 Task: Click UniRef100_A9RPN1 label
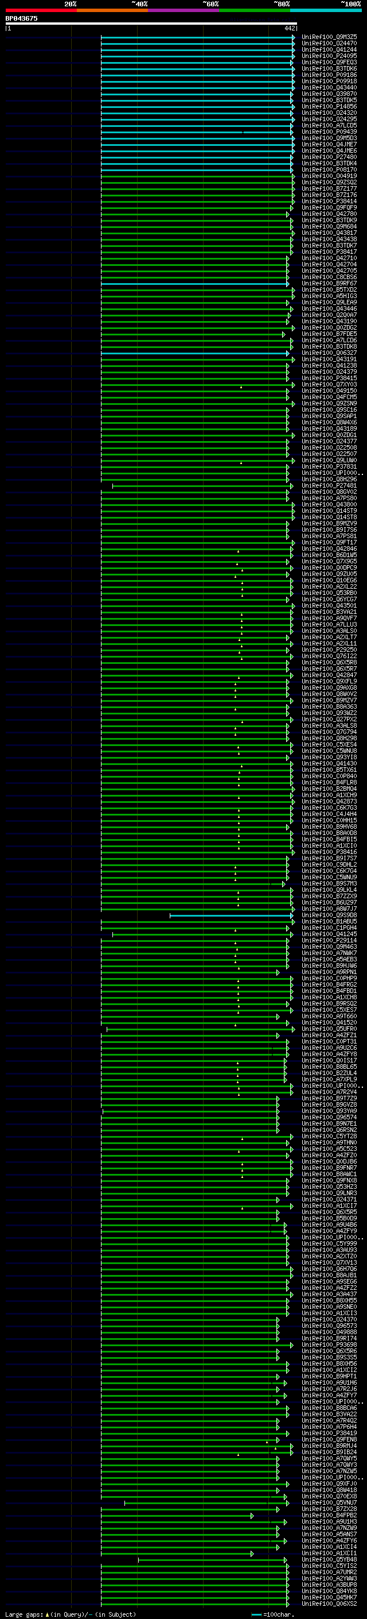click(x=329, y=972)
